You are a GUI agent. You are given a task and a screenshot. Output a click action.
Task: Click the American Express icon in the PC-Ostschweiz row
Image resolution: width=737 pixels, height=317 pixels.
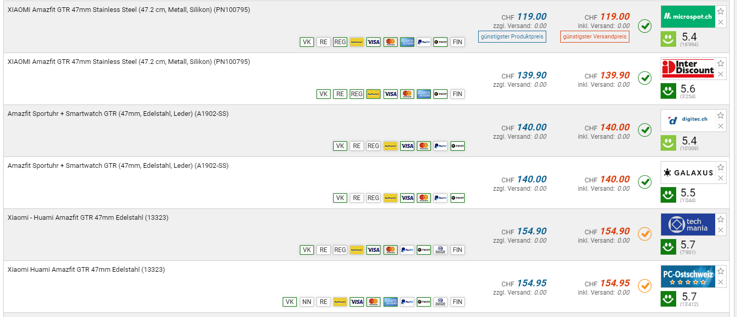390,302
